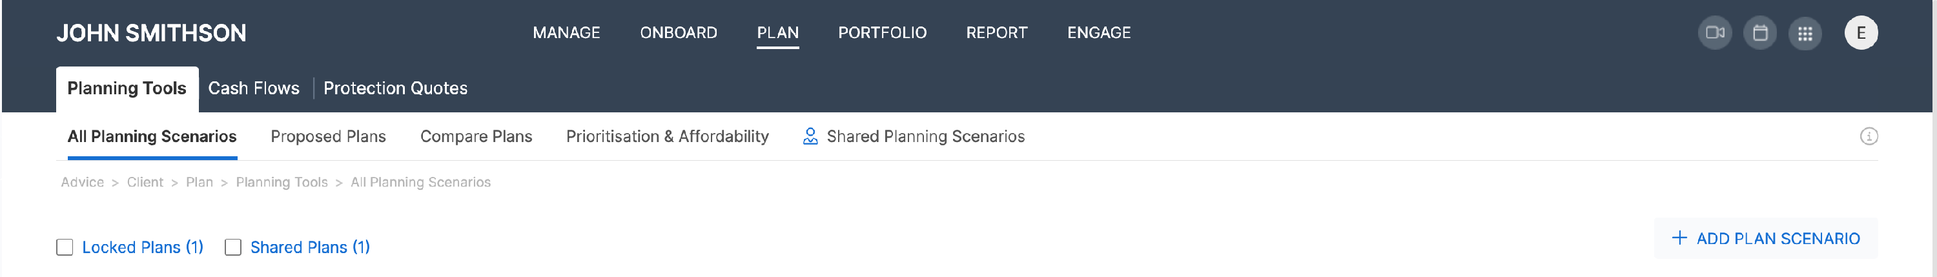Click the user avatar E
This screenshot has height=277, width=1937.
coord(1861,33)
